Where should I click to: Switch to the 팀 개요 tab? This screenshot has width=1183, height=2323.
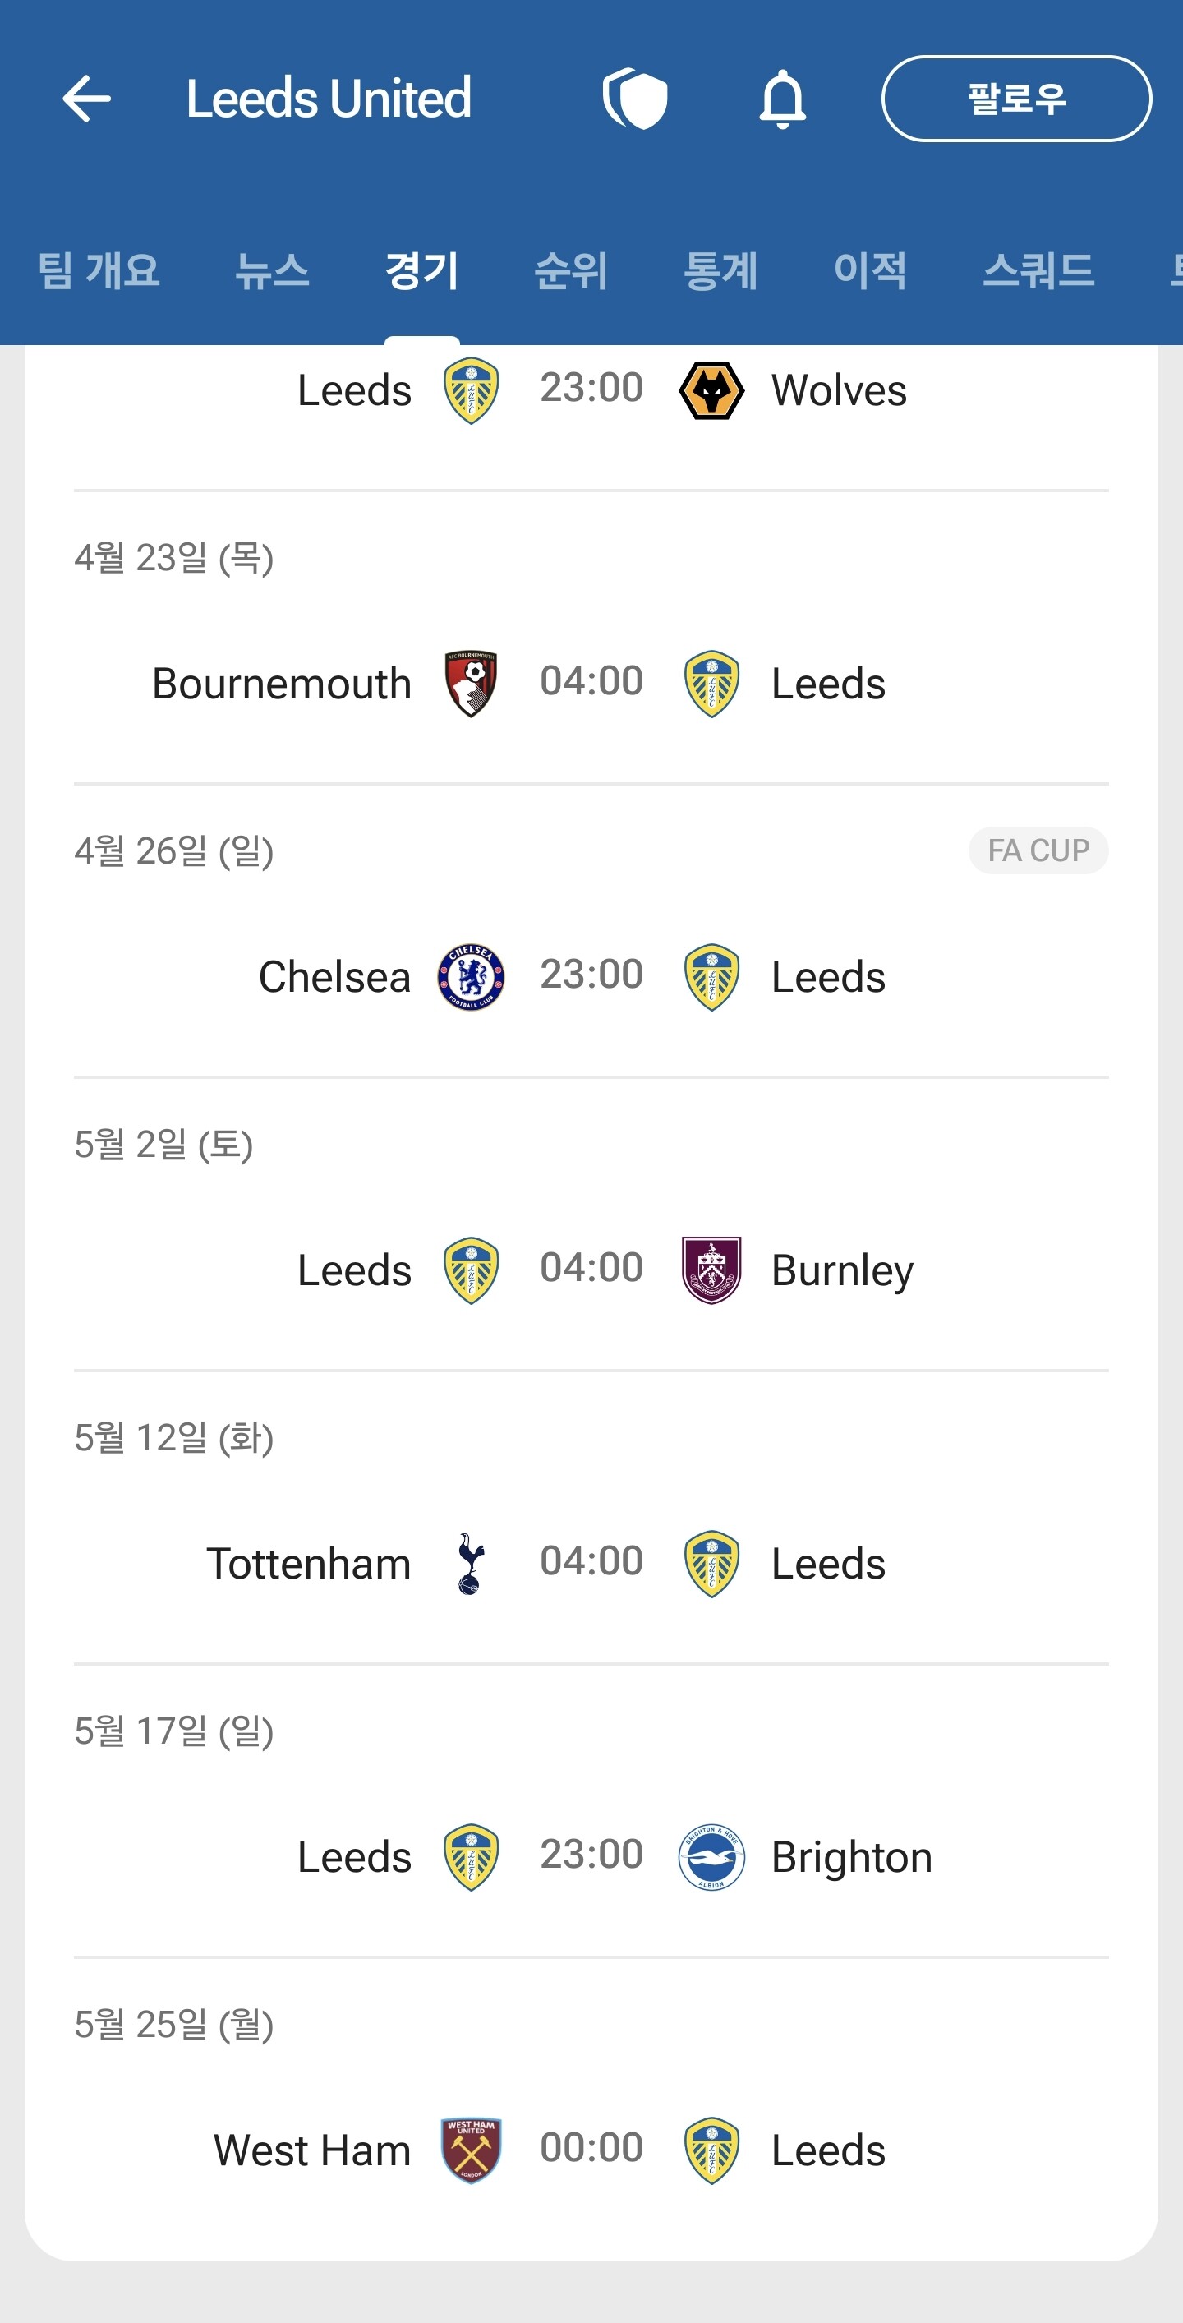tap(99, 270)
